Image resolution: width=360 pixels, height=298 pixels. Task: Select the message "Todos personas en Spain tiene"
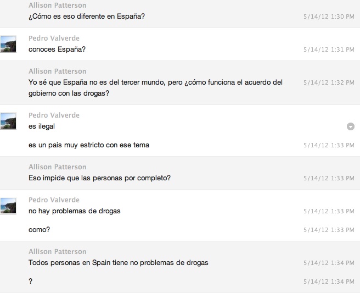[x=118, y=263]
